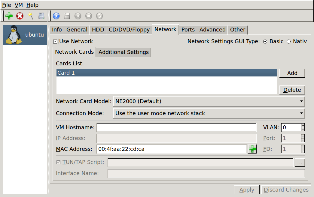Click the hard disk image toolbar icon
The width and height of the screenshot is (314, 197).
click(41, 16)
